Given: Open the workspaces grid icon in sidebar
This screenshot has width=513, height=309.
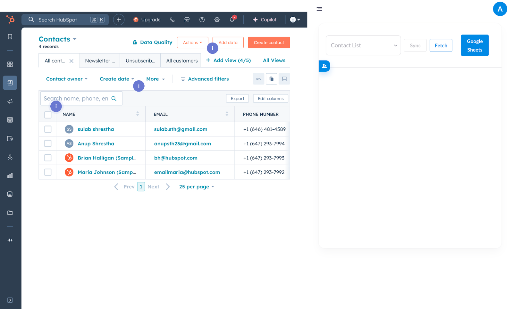Looking at the screenshot, I should click(x=10, y=64).
